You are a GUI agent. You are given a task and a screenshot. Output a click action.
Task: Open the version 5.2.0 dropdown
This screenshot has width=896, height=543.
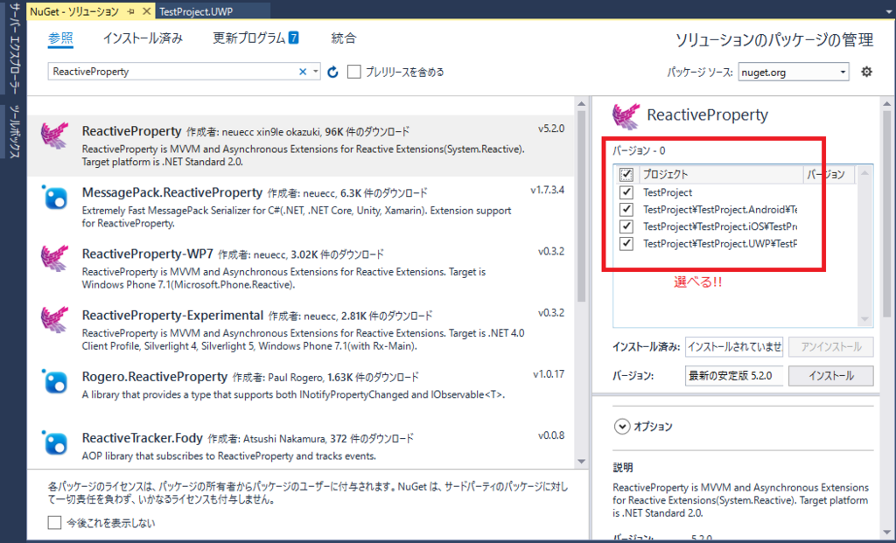point(734,376)
